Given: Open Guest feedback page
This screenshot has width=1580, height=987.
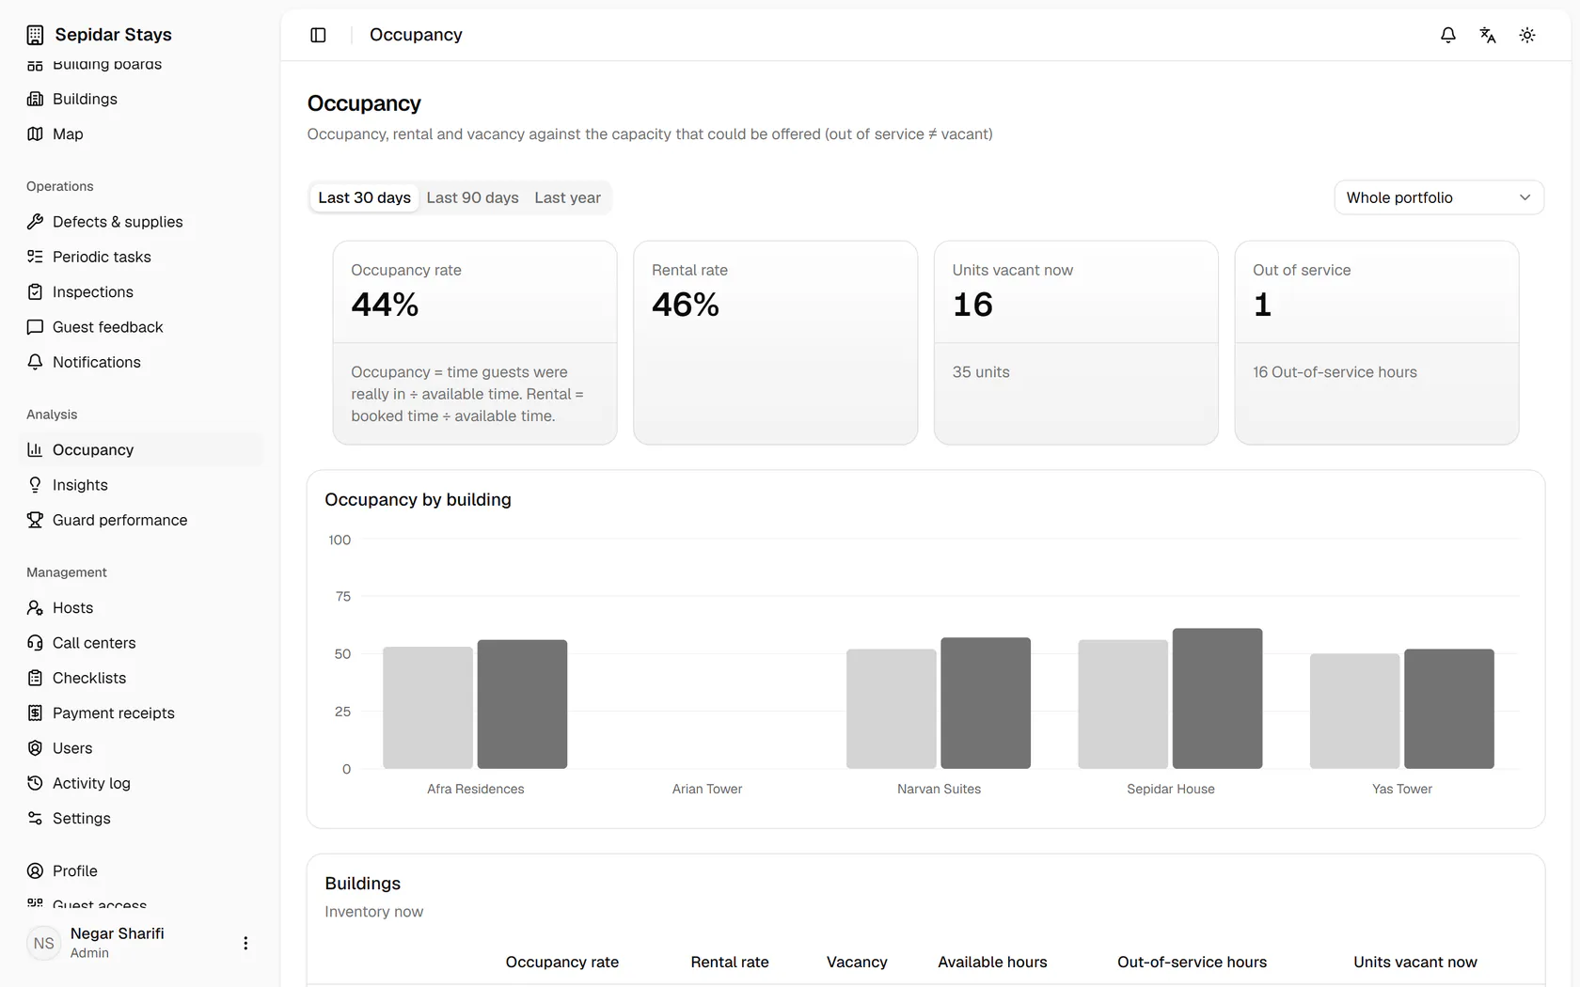Looking at the screenshot, I should [x=141, y=327].
